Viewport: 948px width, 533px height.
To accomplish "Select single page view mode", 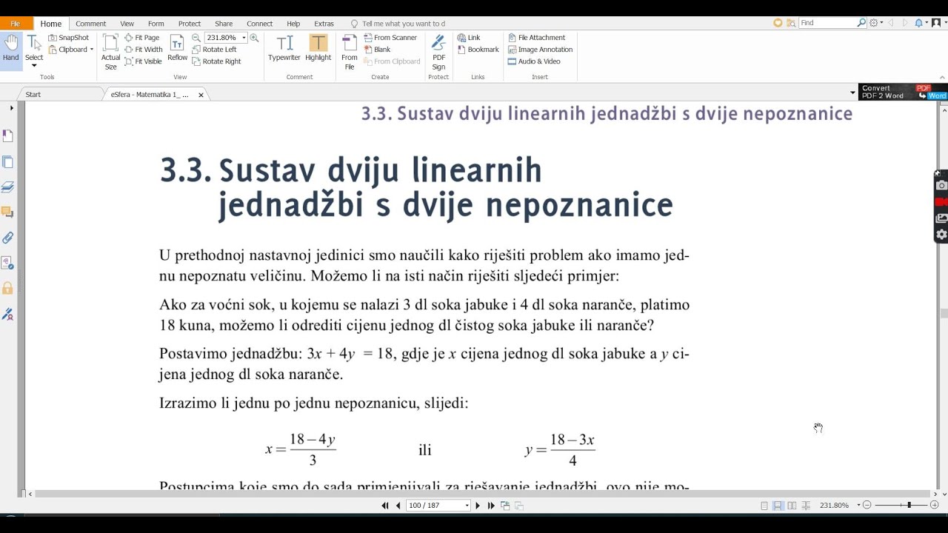I will (x=764, y=506).
